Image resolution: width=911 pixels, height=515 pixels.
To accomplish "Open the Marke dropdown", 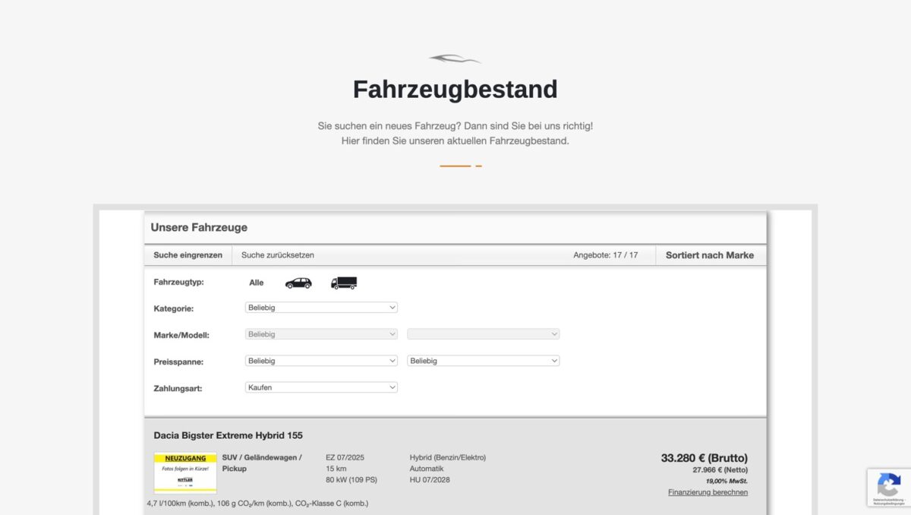I will point(321,334).
